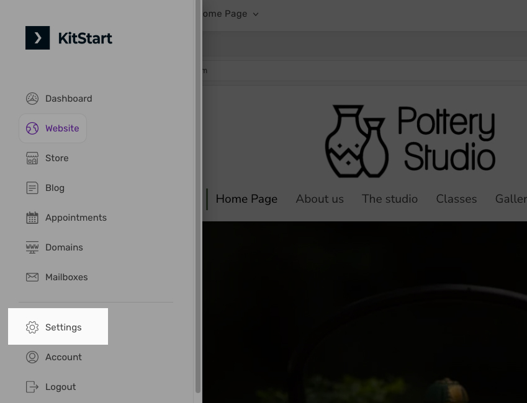
Task: Click the Logout exit icon
Action: point(32,387)
